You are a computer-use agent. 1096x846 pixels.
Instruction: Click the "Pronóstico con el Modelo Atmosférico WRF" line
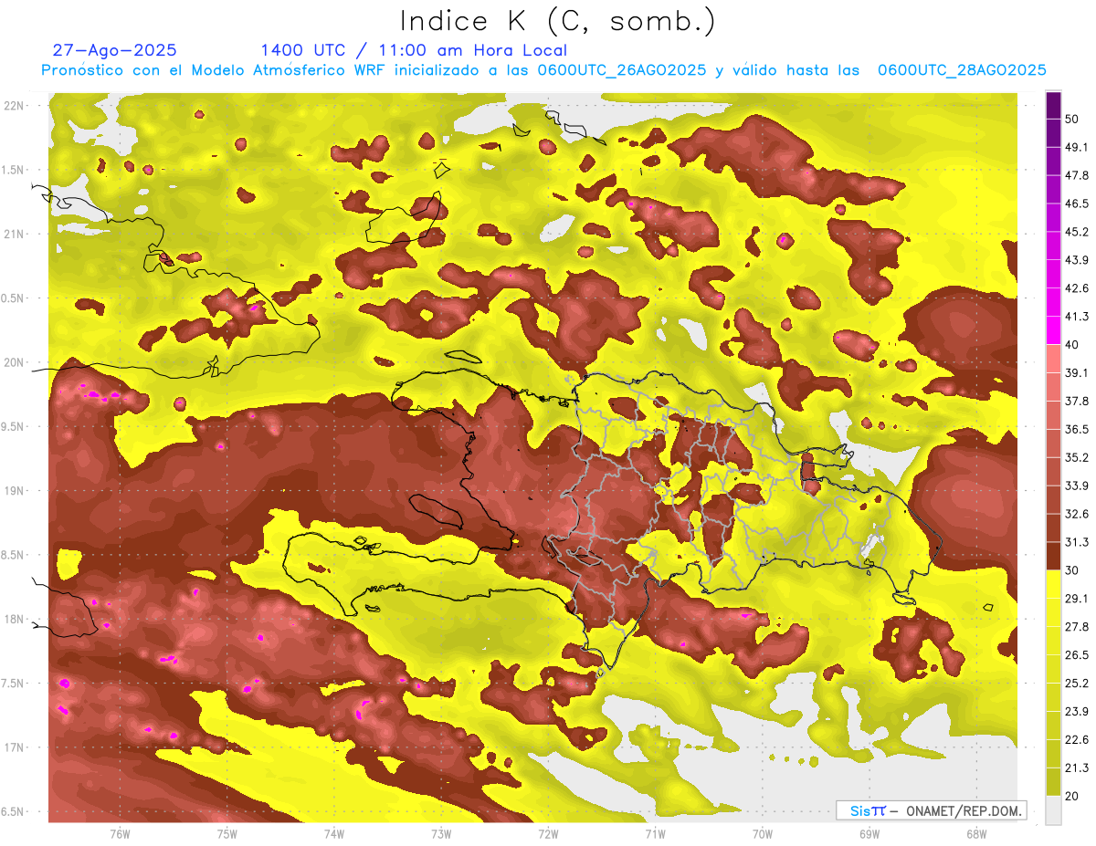[543, 70]
